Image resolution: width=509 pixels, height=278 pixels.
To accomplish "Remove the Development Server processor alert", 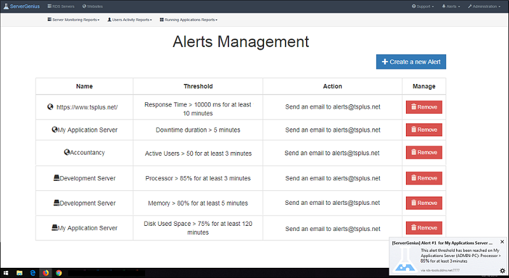I will point(424,178).
